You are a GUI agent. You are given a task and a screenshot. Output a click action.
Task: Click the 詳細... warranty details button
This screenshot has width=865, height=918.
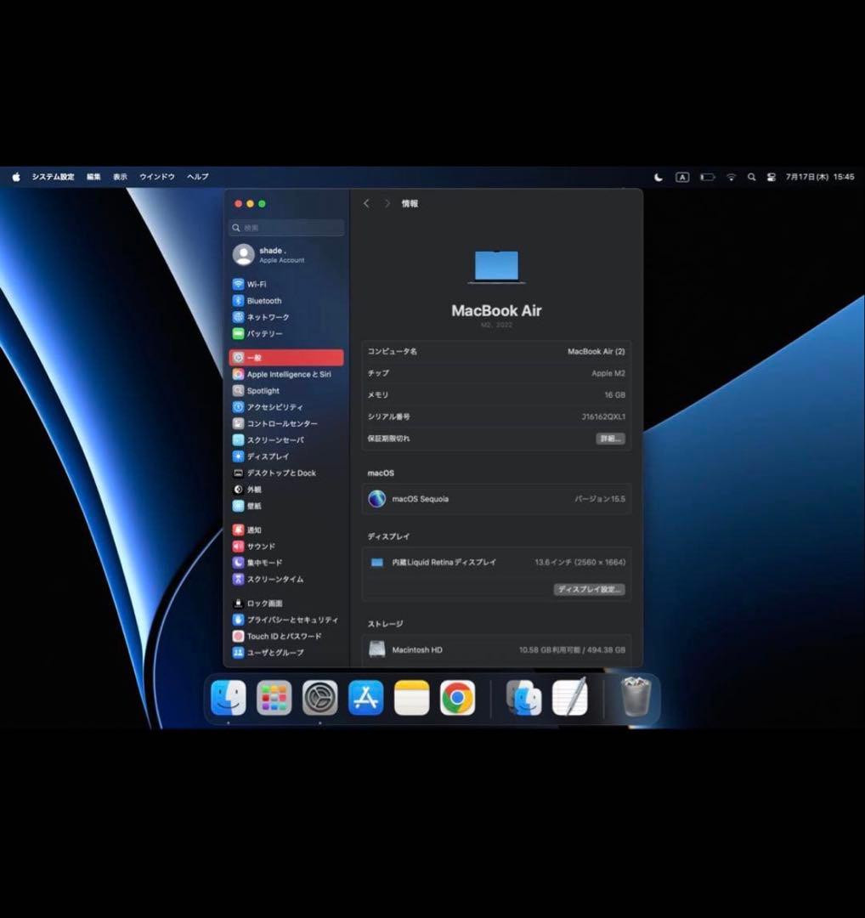610,439
